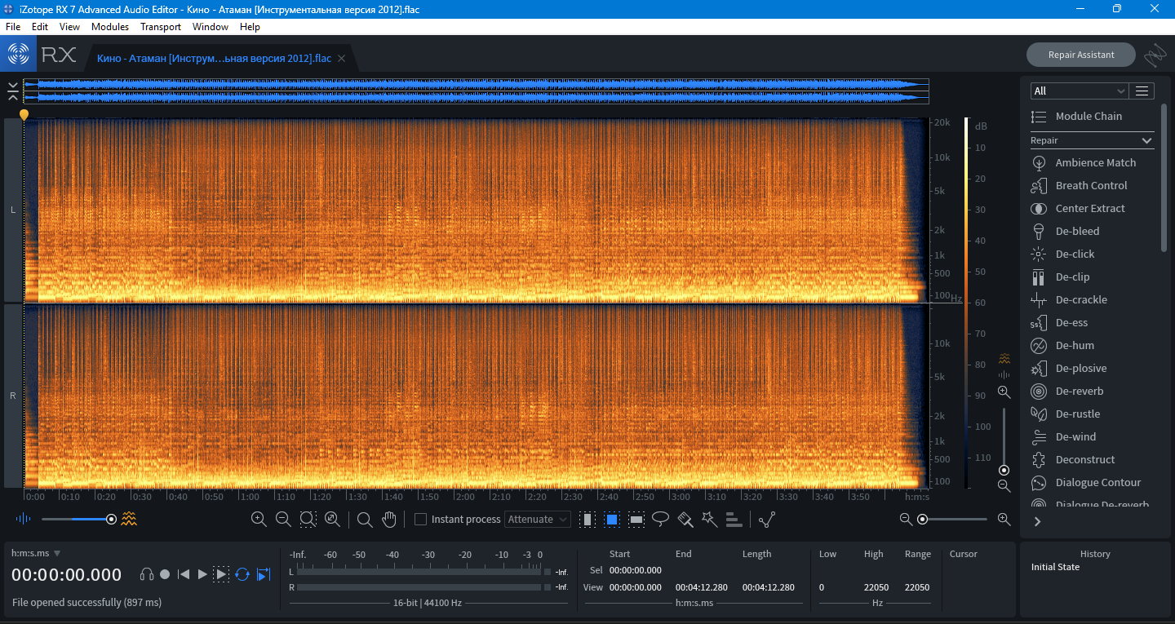The image size is (1175, 624).
Task: Select the Magic Wand tool
Action: coord(709,520)
